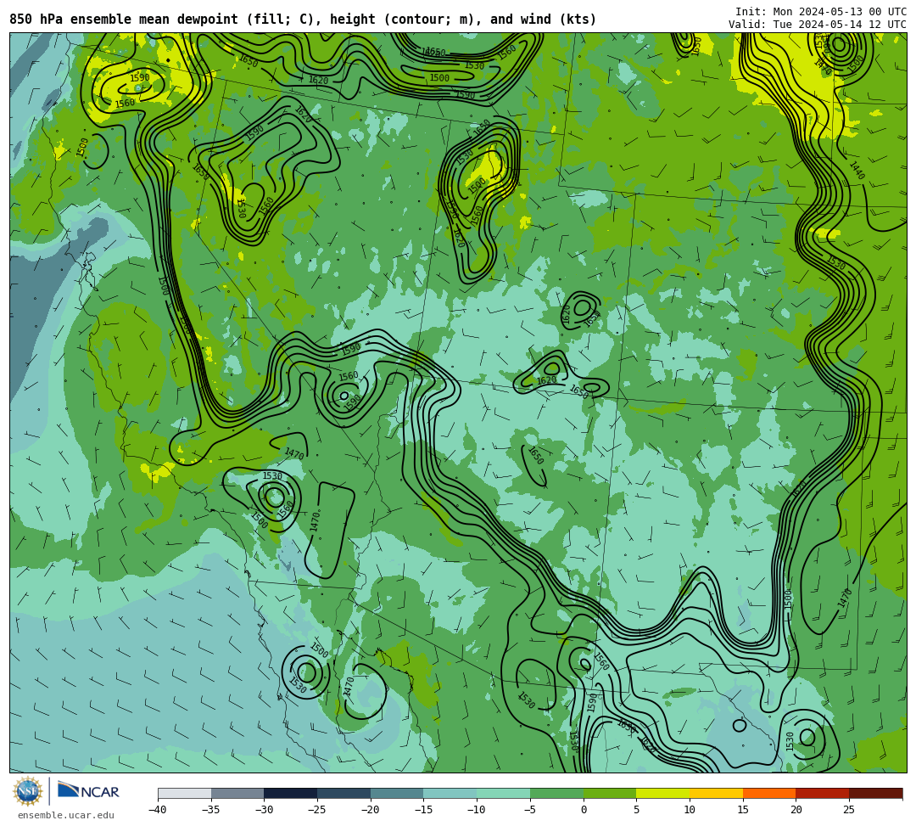
Task: Click the '15' colorbar tick label
Action: click(743, 810)
